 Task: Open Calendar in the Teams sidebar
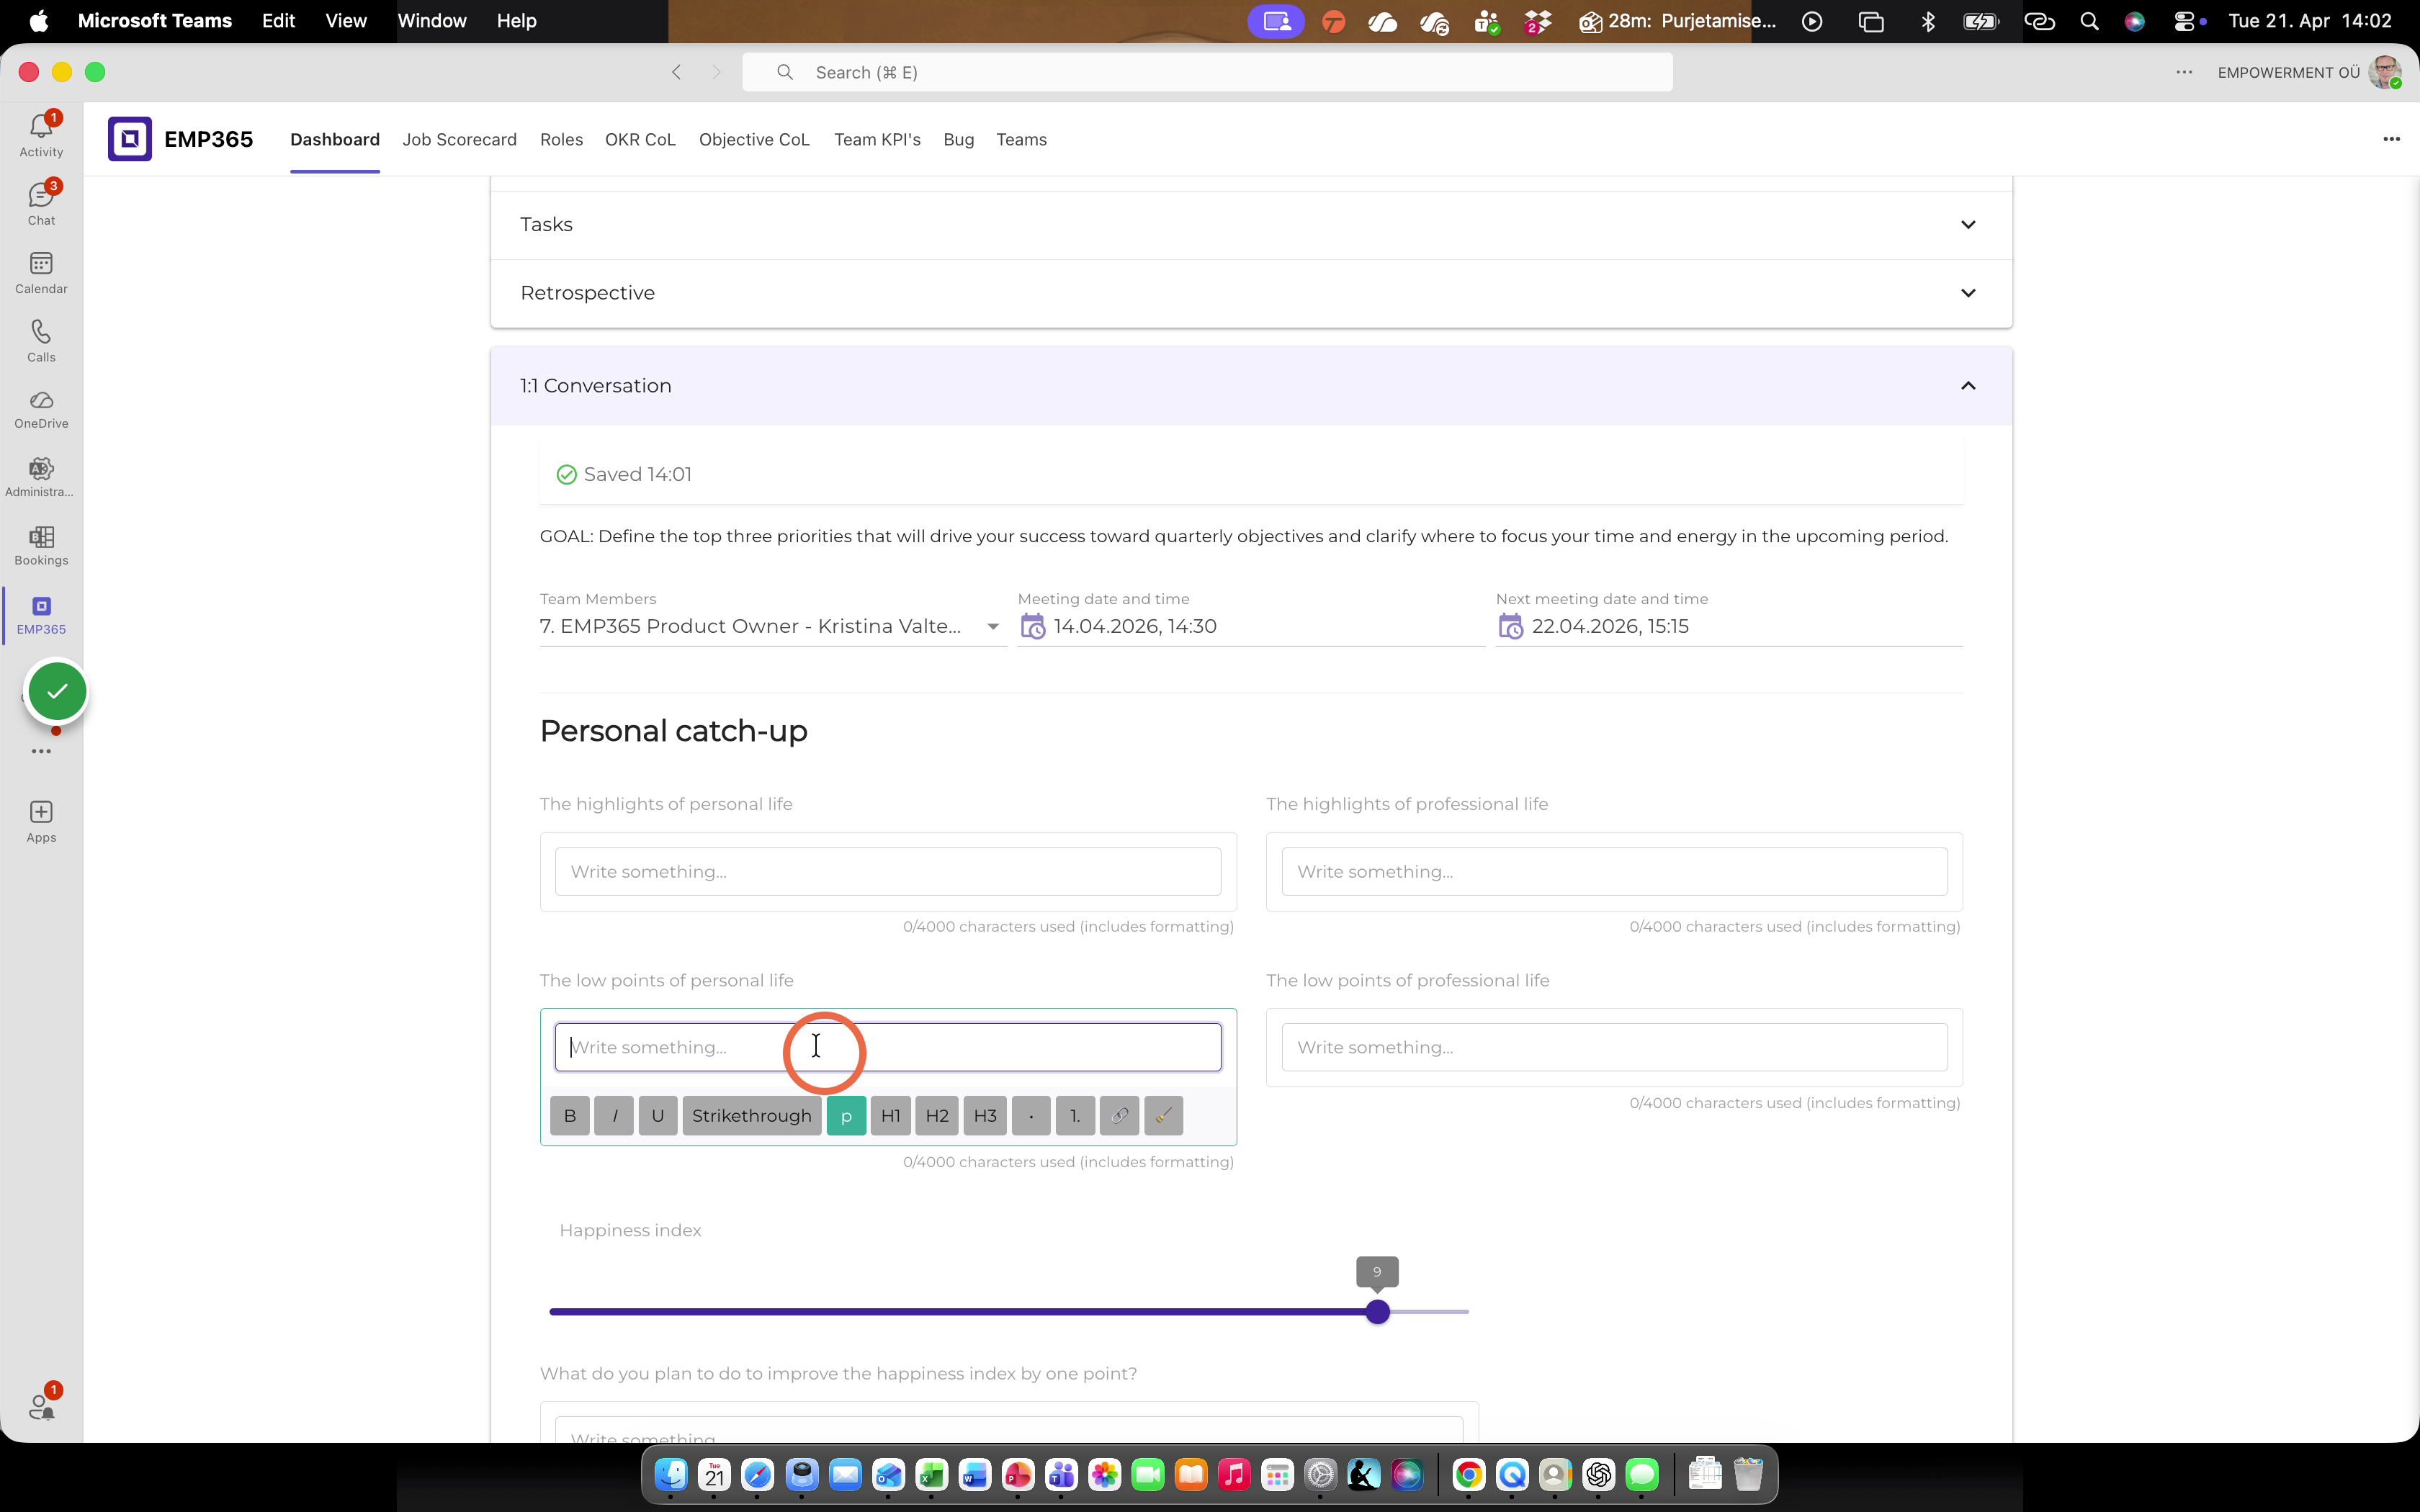[x=41, y=272]
